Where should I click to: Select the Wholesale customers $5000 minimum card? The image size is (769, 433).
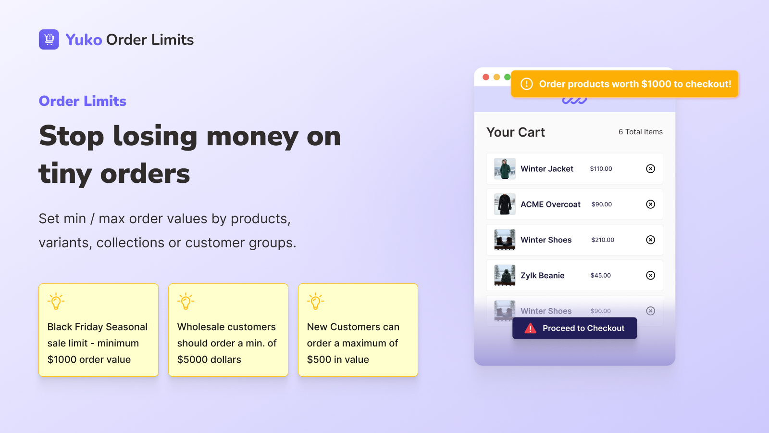tap(228, 330)
